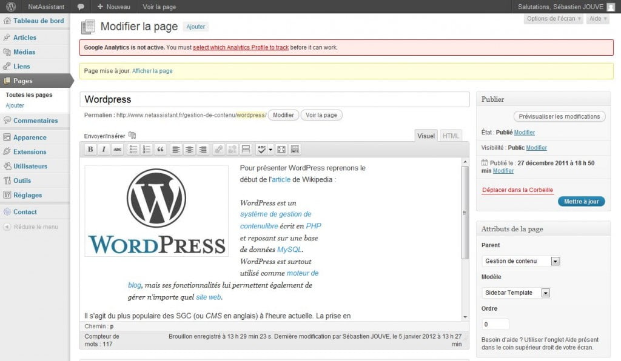Click Modifier link next to Visibilité
The image size is (621, 361).
536,147
